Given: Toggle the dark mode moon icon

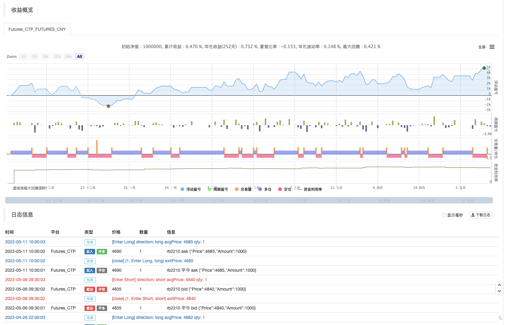Looking at the screenshot, I should [501, 318].
